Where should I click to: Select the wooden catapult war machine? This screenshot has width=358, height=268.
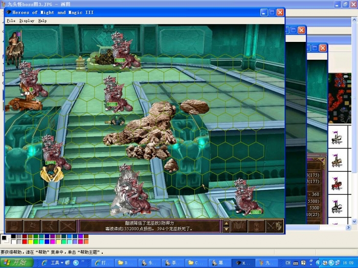pyautogui.click(x=24, y=102)
